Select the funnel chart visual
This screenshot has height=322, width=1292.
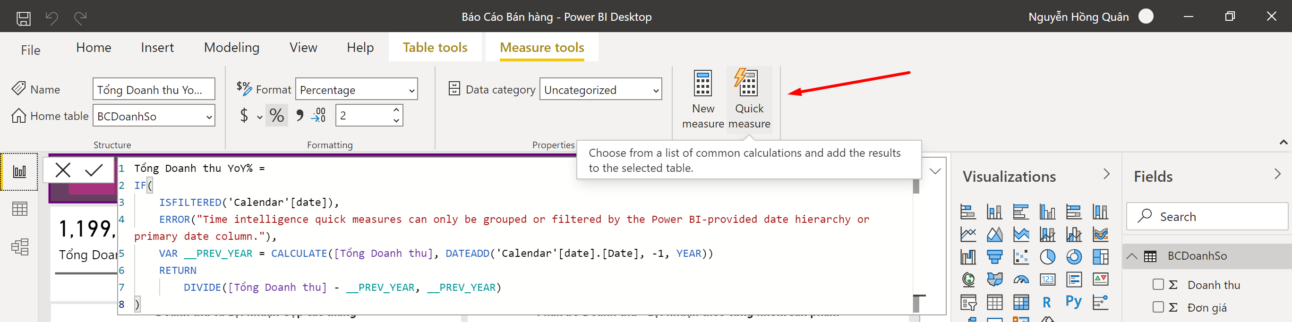click(994, 257)
